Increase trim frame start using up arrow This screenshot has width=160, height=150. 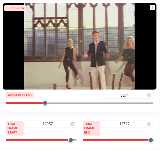click(x=72, y=123)
